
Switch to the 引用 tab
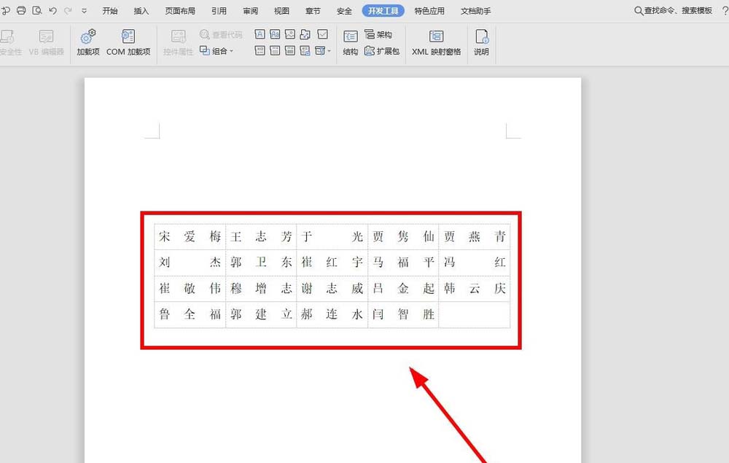[x=219, y=11]
